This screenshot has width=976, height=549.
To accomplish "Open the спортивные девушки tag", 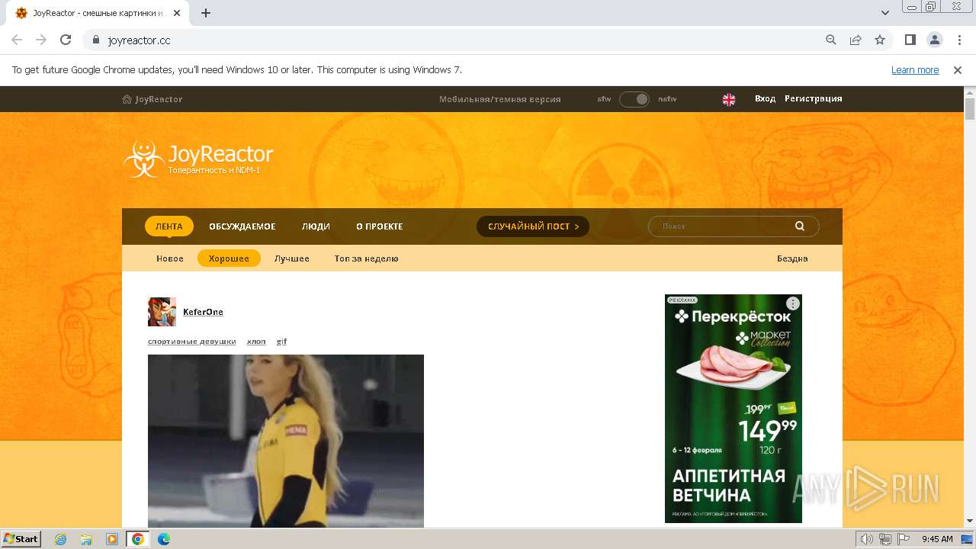I will tap(192, 342).
